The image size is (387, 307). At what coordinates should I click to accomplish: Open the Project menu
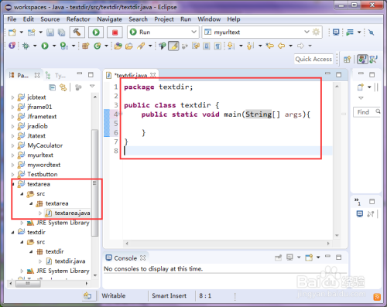click(x=164, y=19)
